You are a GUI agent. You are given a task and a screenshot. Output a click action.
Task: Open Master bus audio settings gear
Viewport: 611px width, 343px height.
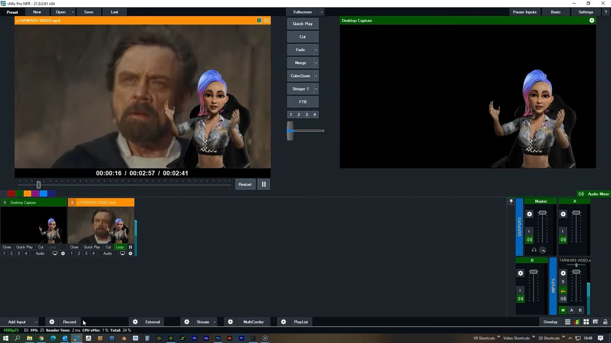(x=529, y=214)
